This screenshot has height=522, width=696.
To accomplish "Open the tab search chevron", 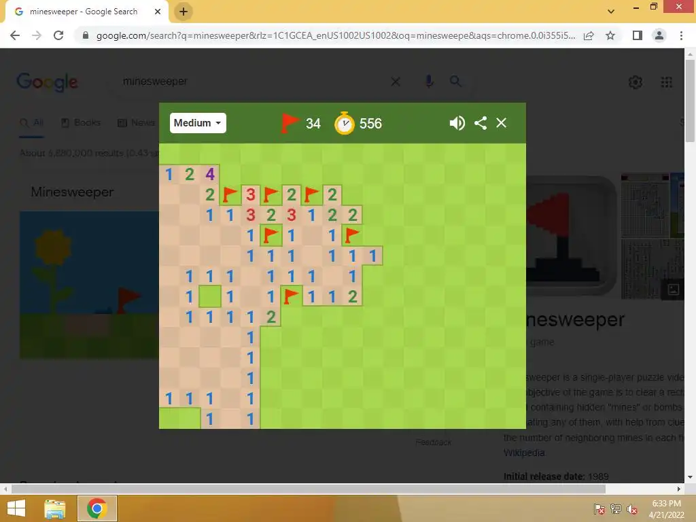I will (611, 12).
